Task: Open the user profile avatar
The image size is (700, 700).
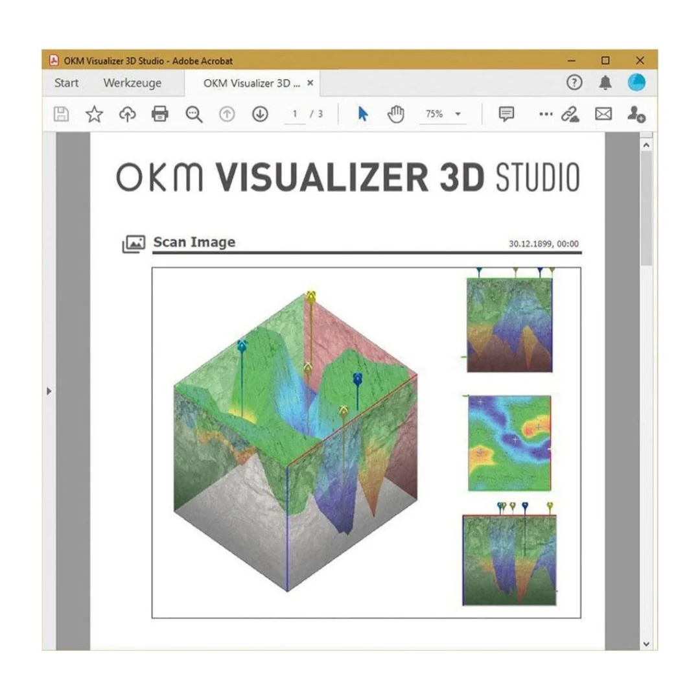Action: pyautogui.click(x=636, y=82)
